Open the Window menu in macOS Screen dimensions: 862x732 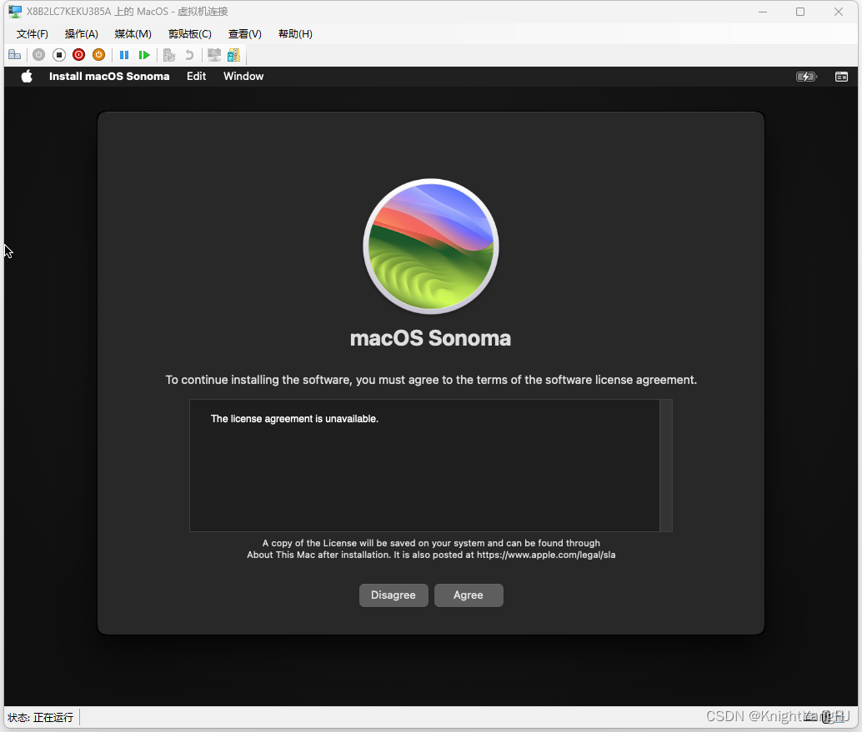pyautogui.click(x=243, y=77)
